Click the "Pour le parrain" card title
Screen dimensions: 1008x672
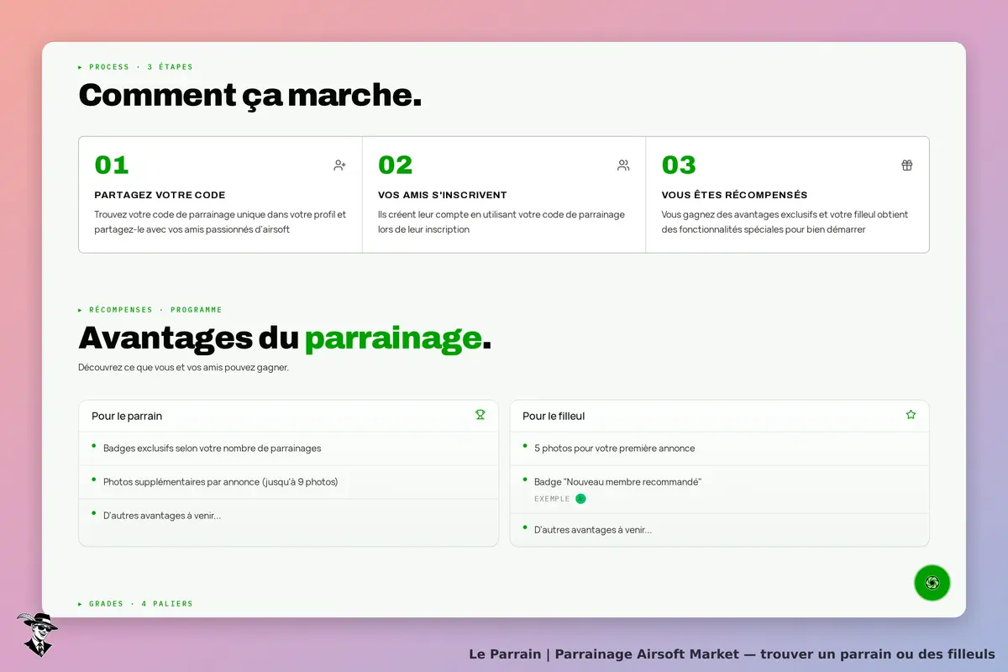(x=127, y=416)
